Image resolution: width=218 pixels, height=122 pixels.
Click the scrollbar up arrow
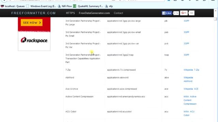click(x=216, y=11)
